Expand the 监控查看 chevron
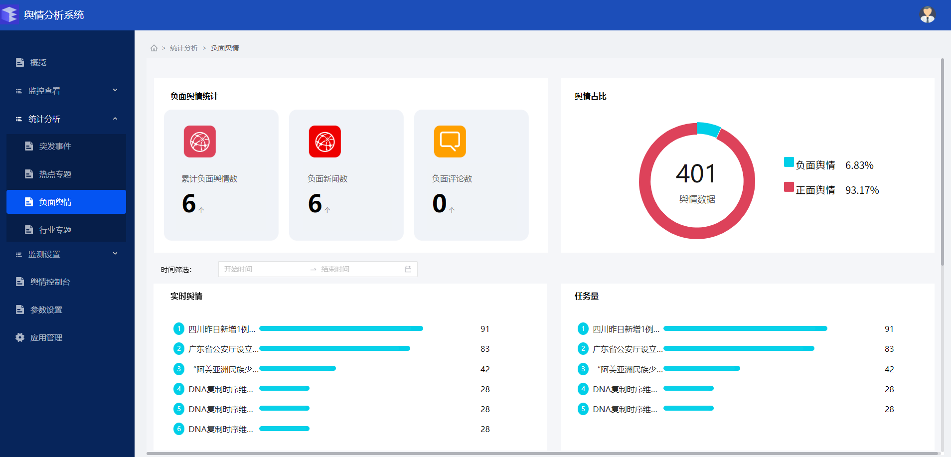Viewport: 951px width, 457px height. (x=115, y=90)
